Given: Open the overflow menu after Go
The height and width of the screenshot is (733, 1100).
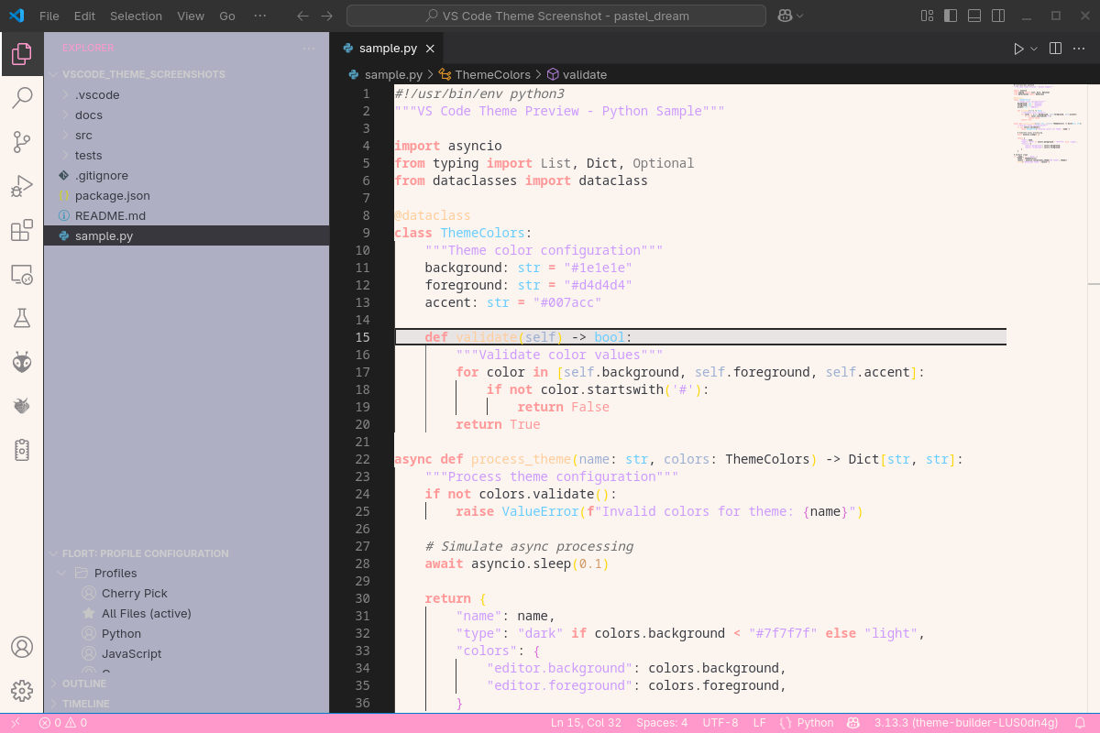Looking at the screenshot, I should click(x=260, y=16).
